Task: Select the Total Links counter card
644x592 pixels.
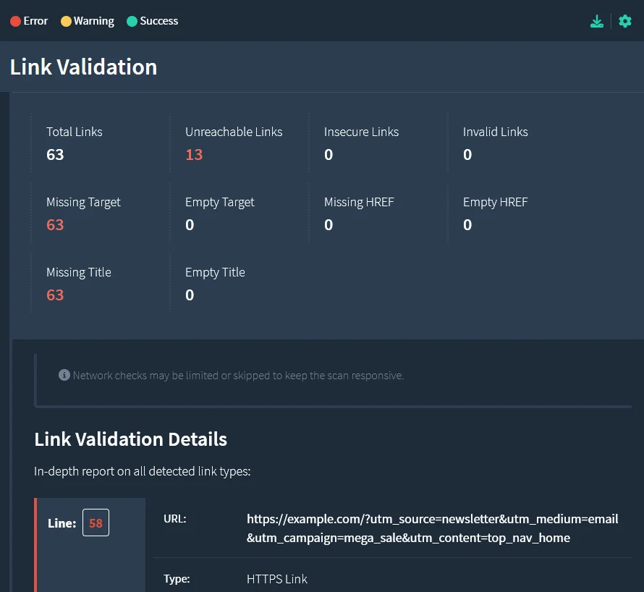Action: point(74,143)
